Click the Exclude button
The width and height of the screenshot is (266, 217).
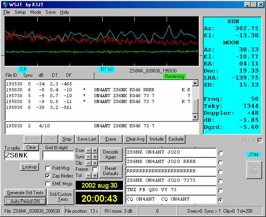(176, 139)
